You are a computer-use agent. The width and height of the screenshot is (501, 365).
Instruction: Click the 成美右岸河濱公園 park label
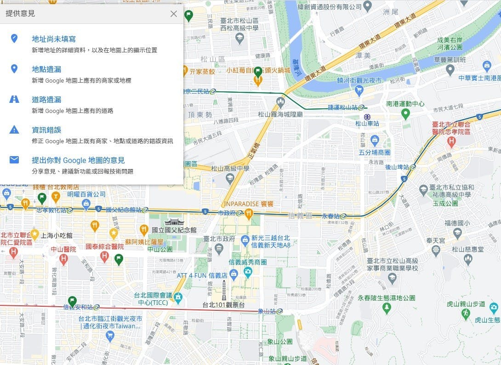450,44
